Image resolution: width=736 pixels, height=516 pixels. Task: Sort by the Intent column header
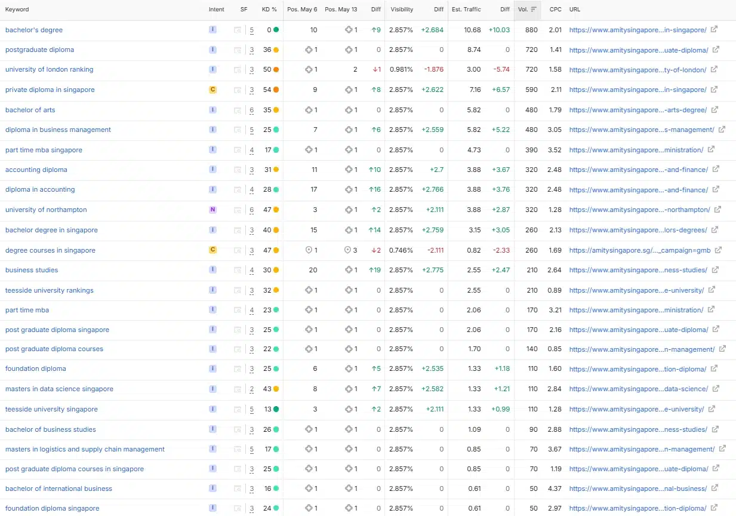click(x=217, y=10)
